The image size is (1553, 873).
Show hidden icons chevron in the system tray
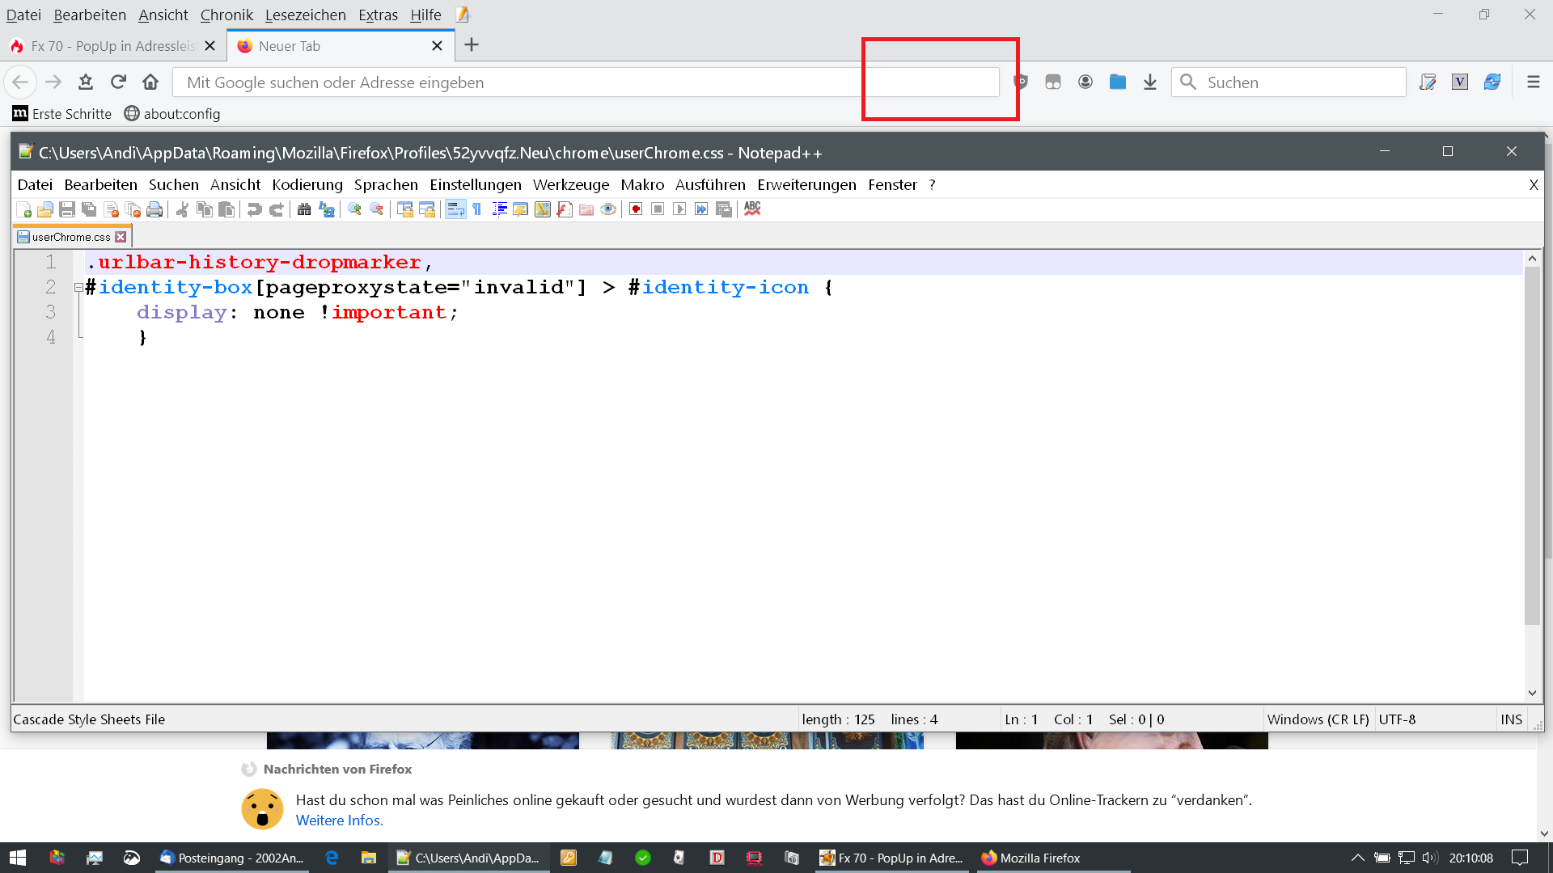click(1357, 858)
